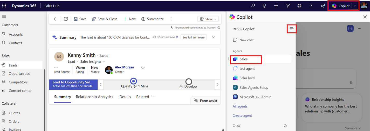This screenshot has width=370, height=131.
Task: Select the Qualify stage circle
Action: point(133,81)
